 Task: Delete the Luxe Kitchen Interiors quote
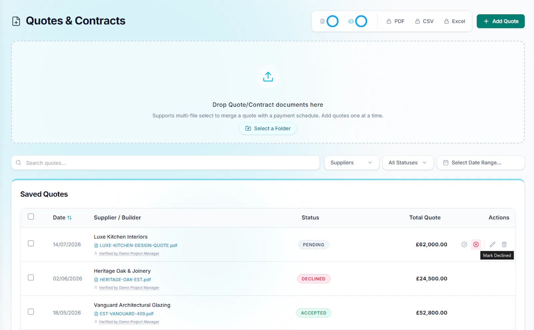(504, 245)
